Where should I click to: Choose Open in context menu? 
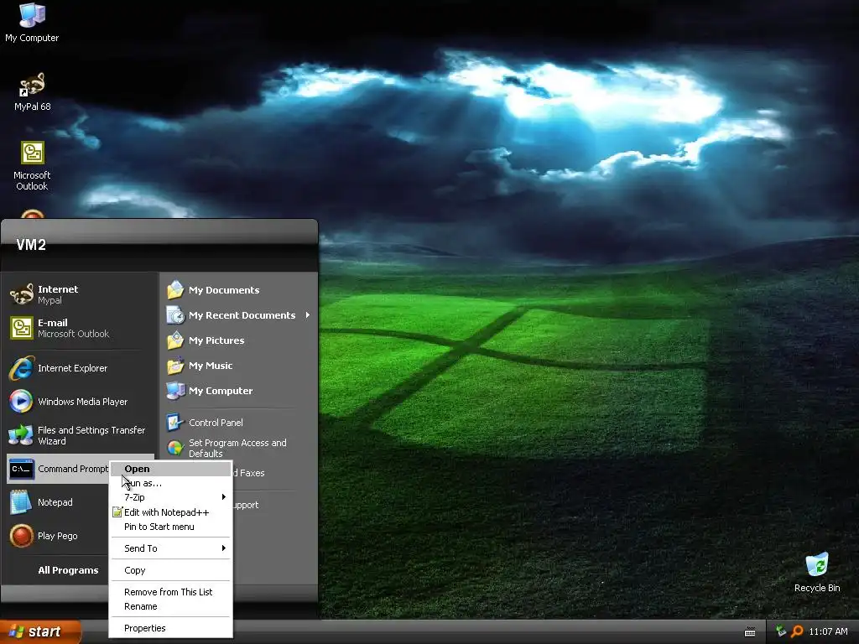click(x=171, y=469)
